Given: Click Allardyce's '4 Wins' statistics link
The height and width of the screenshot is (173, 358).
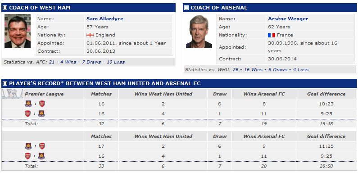Looking at the screenshot, I should 68,62.
